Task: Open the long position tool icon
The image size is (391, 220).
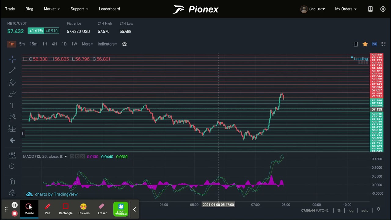Action: coord(12,155)
